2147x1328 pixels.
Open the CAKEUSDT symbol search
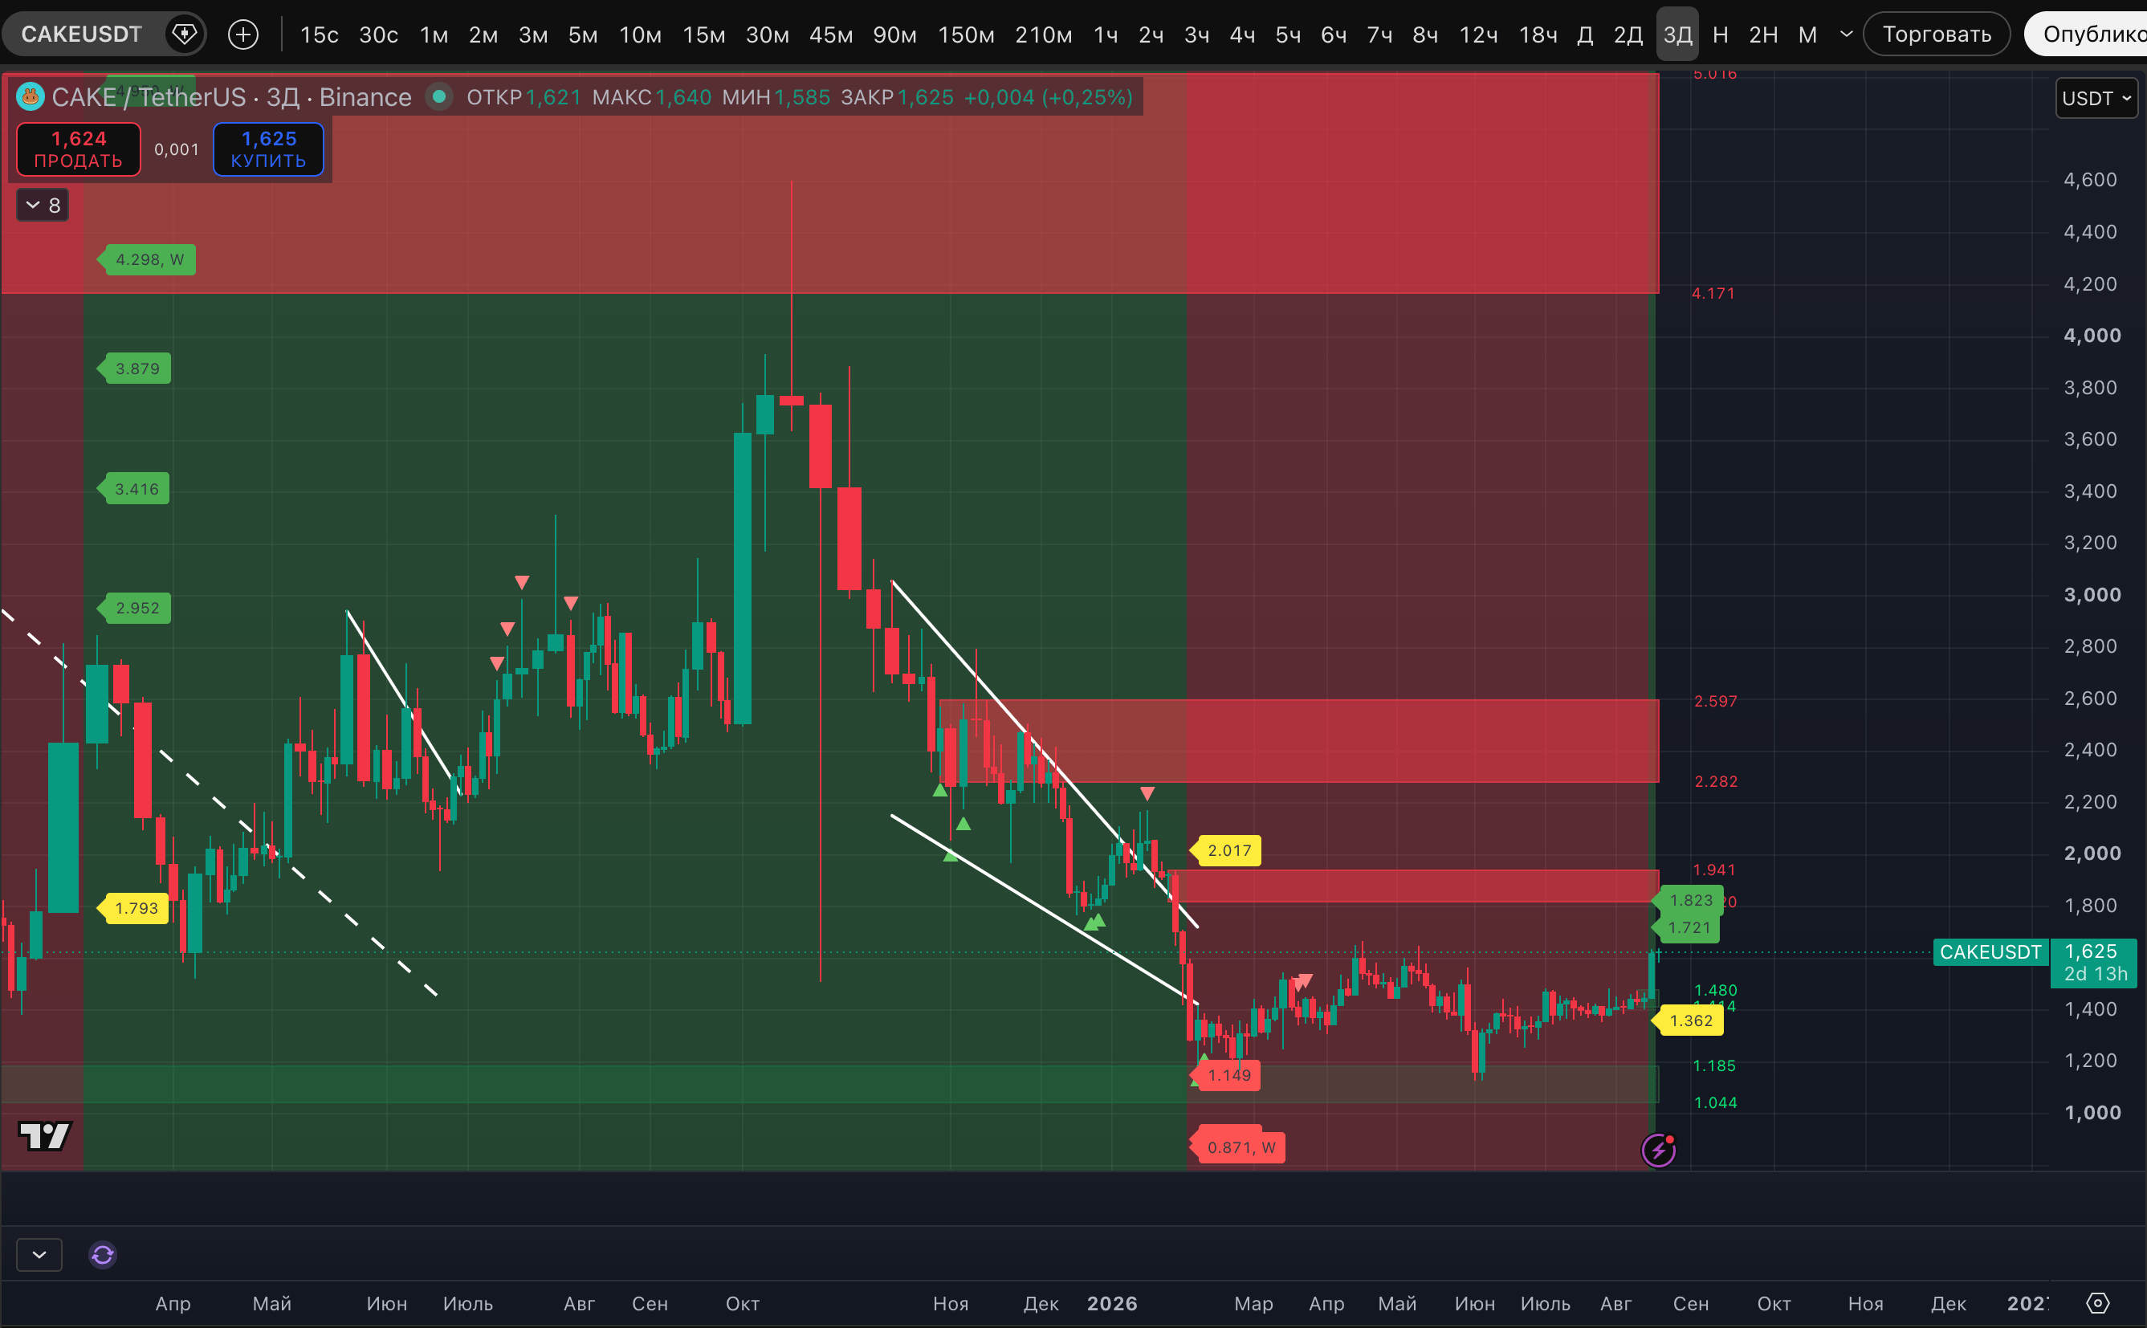tap(82, 35)
